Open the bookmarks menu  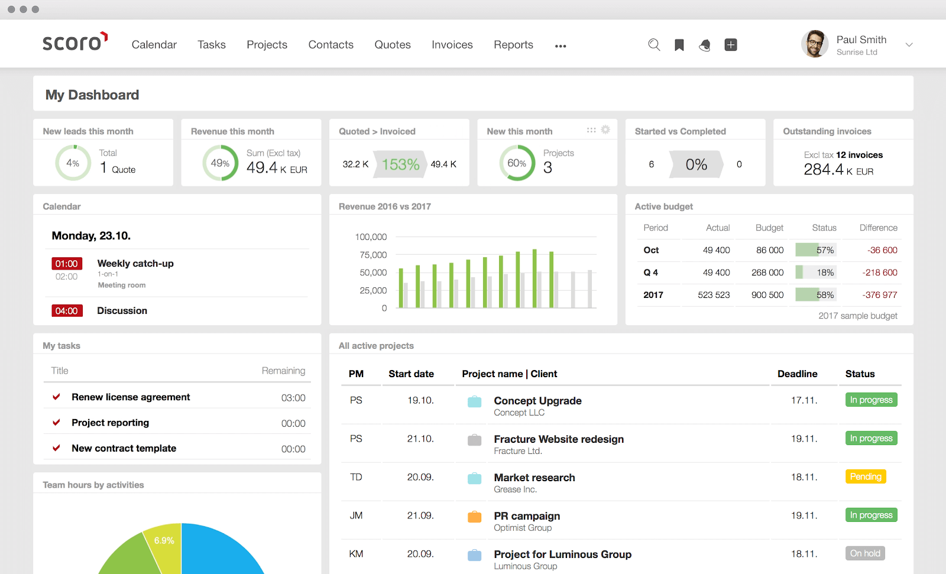(679, 44)
